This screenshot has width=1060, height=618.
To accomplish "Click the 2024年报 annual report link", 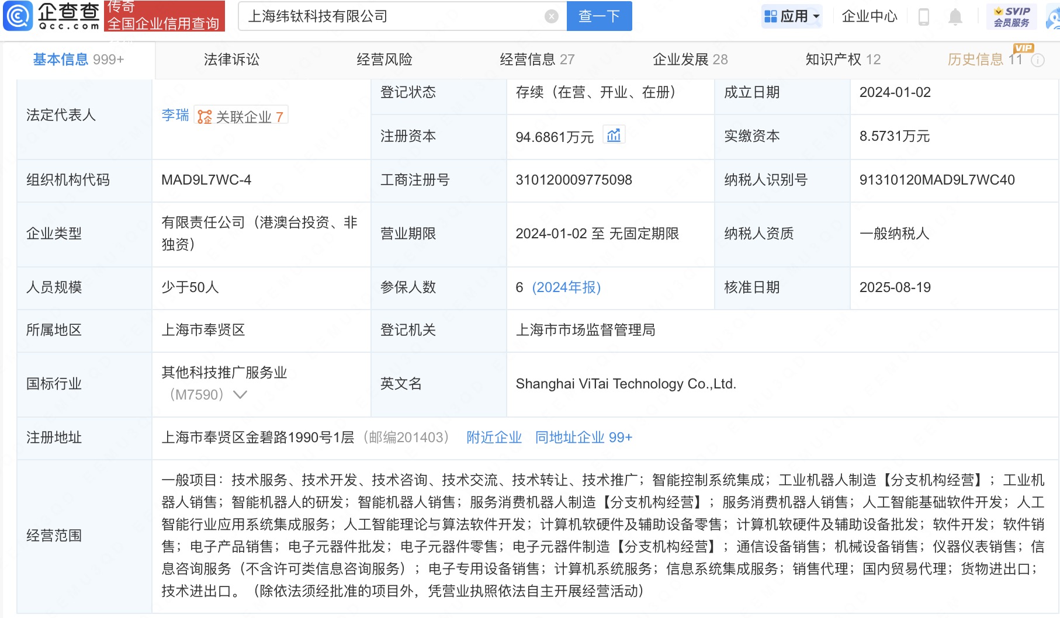I will point(566,287).
